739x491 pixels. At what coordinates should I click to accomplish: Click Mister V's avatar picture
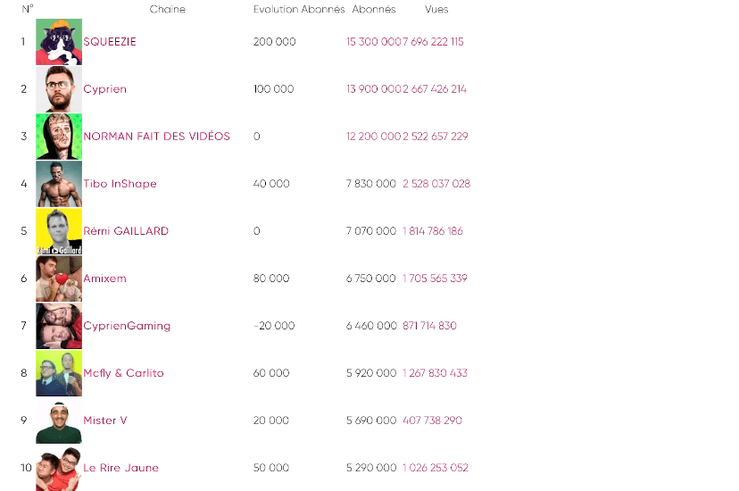[x=59, y=420]
